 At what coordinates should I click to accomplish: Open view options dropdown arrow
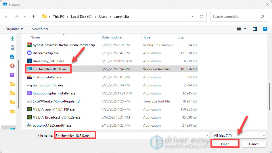[245, 29]
